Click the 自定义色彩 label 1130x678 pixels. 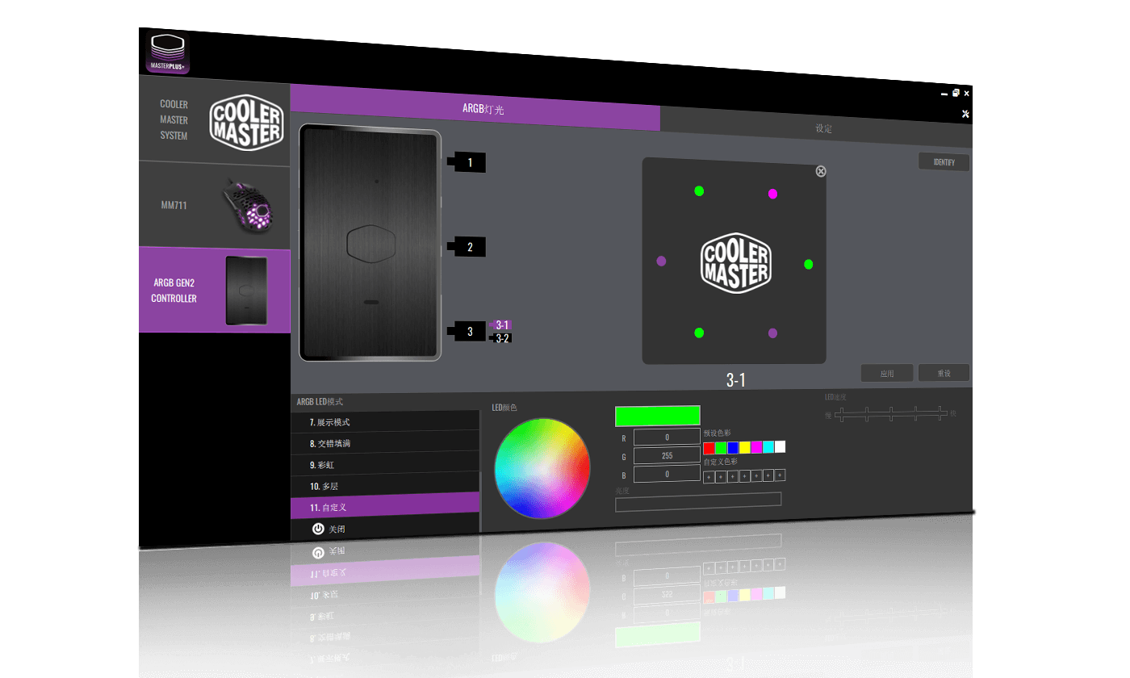coord(720,462)
